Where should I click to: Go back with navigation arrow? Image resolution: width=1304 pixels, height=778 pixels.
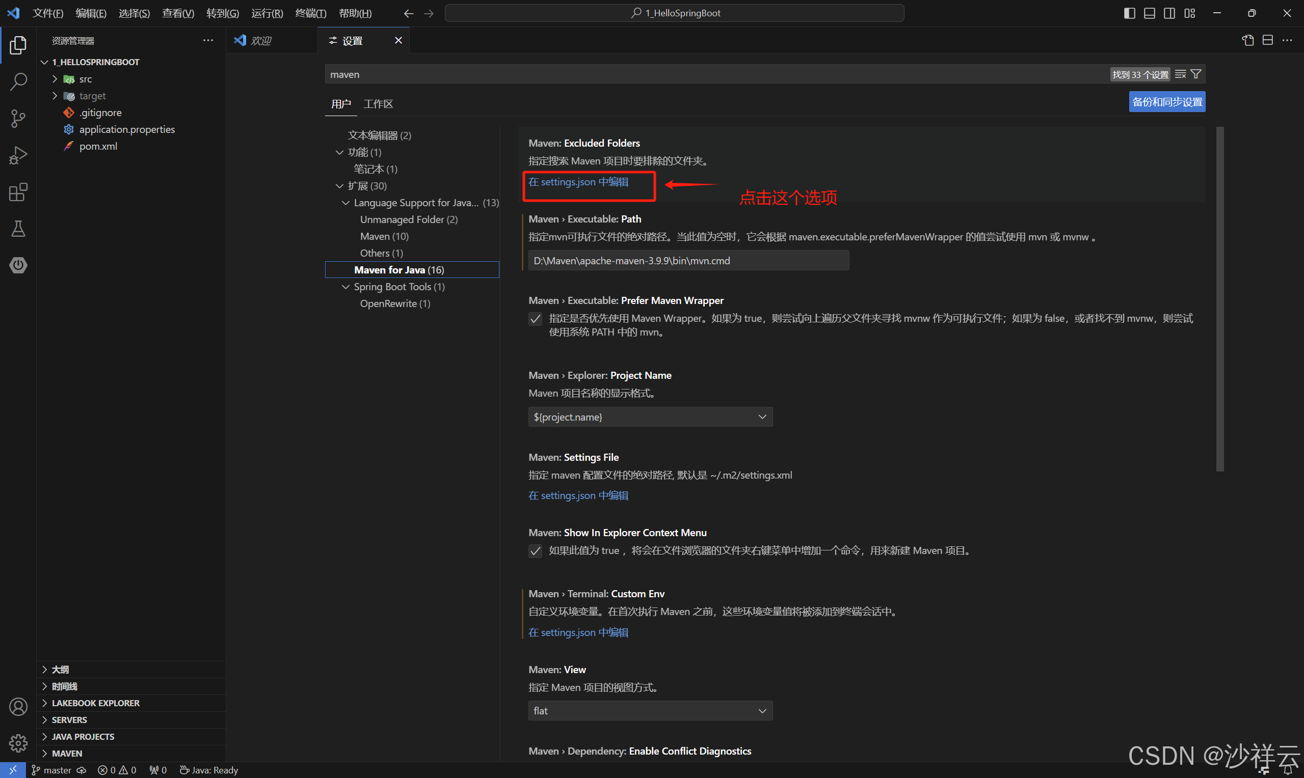[x=409, y=13]
